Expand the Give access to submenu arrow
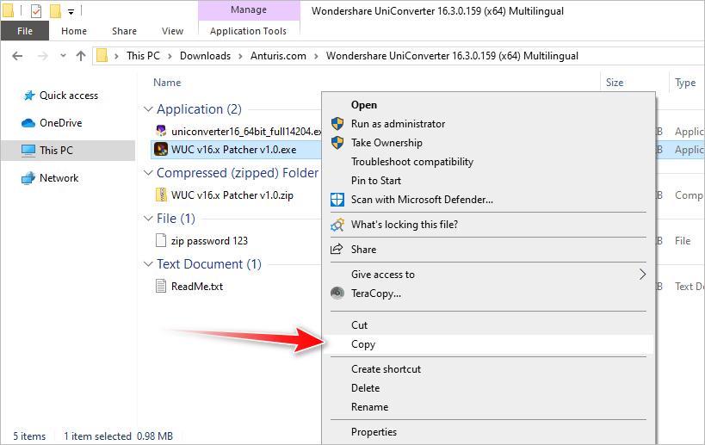This screenshot has height=445, width=705. coord(642,275)
